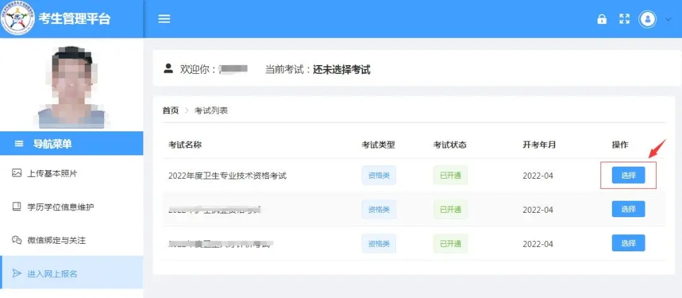Click the lock screen icon
Image resolution: width=682 pixels, height=298 pixels.
602,19
